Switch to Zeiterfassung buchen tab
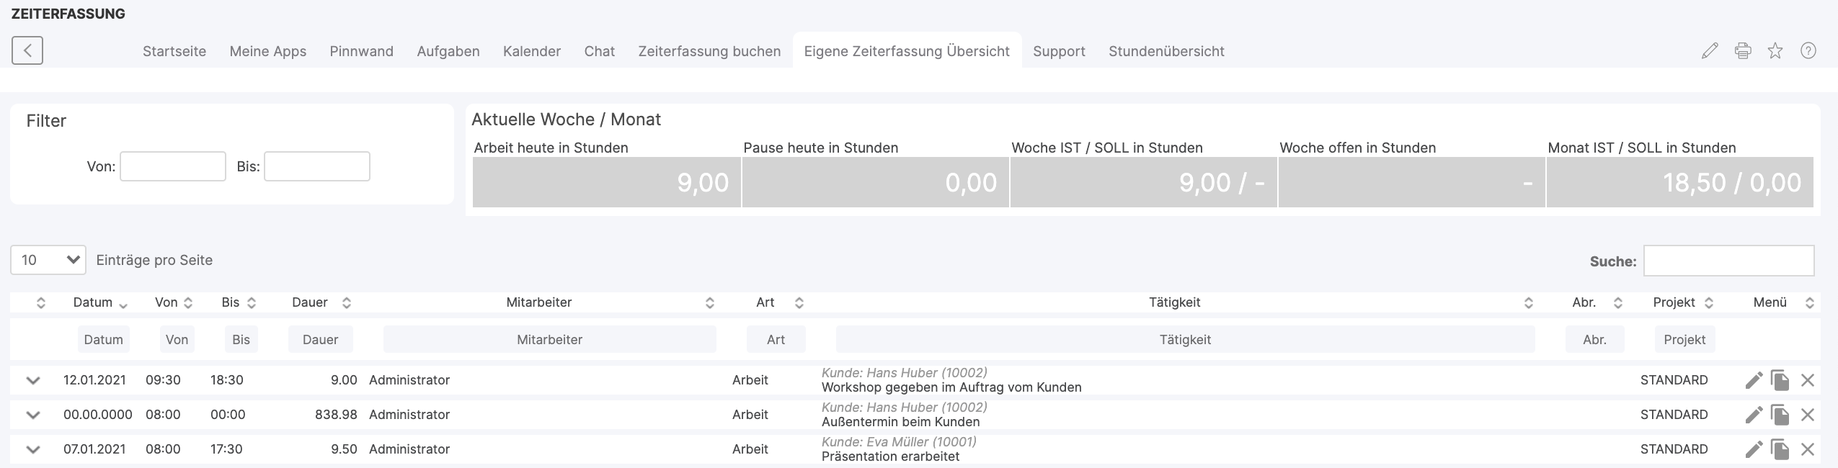1838x468 pixels. click(x=709, y=51)
